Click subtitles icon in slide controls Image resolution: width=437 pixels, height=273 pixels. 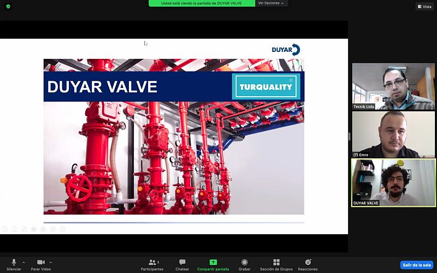53,229
